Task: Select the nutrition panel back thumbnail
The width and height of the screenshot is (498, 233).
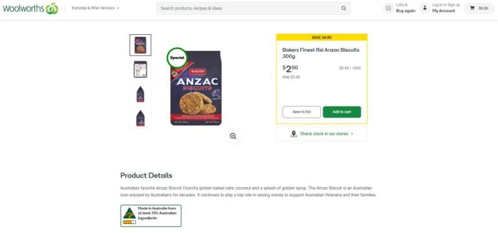Action: tap(140, 69)
